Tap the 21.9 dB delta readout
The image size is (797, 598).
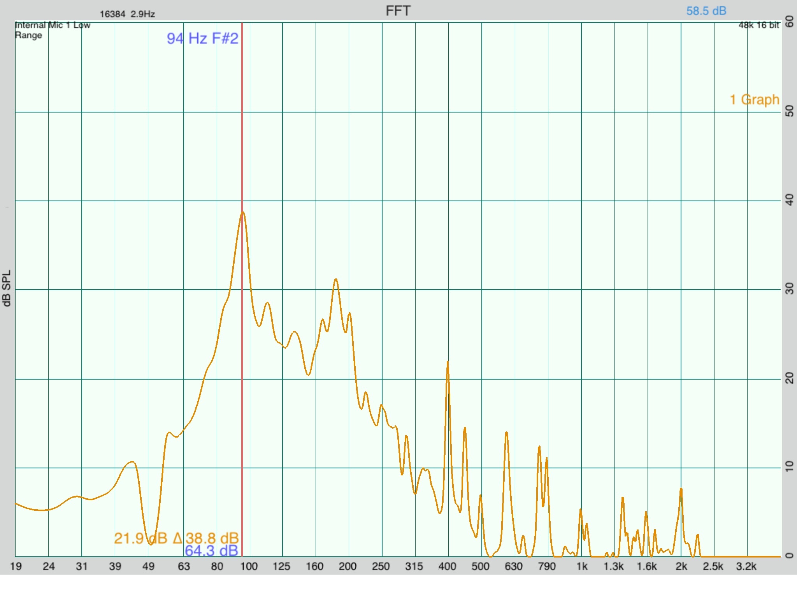pyautogui.click(x=141, y=538)
